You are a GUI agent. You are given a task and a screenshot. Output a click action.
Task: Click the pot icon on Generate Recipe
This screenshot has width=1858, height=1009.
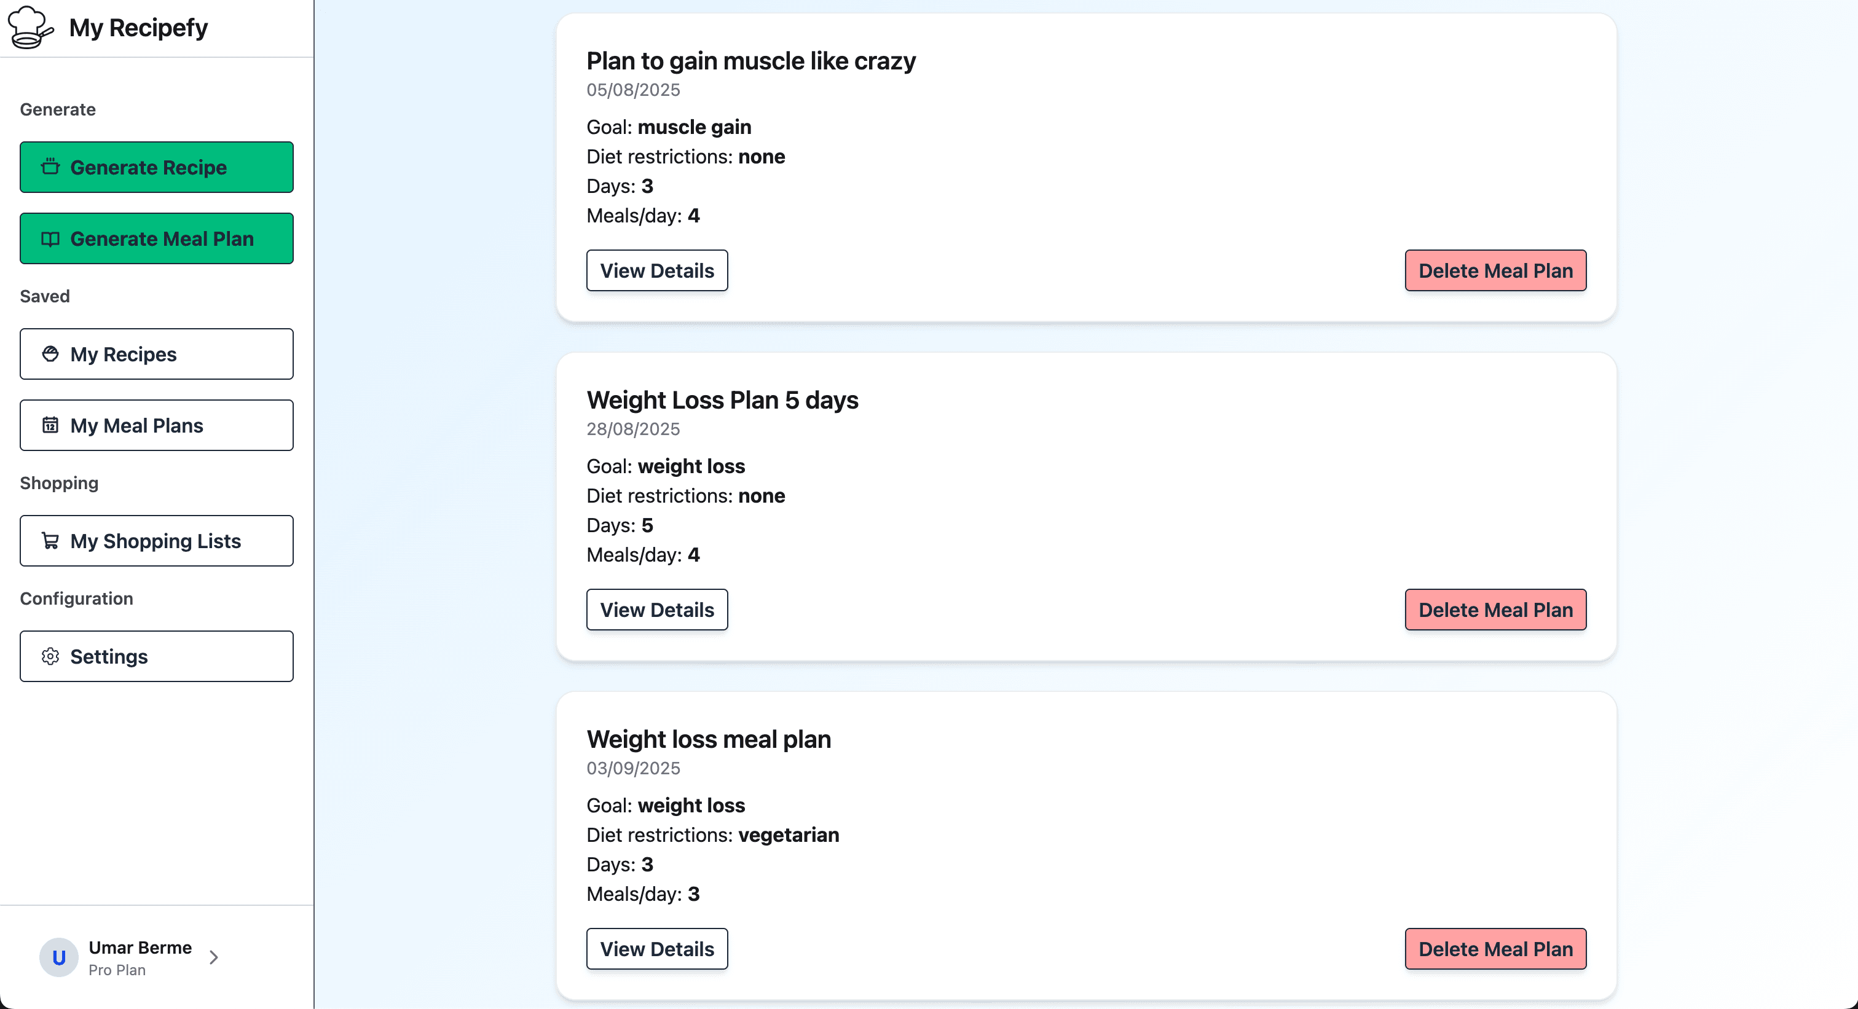(x=50, y=167)
